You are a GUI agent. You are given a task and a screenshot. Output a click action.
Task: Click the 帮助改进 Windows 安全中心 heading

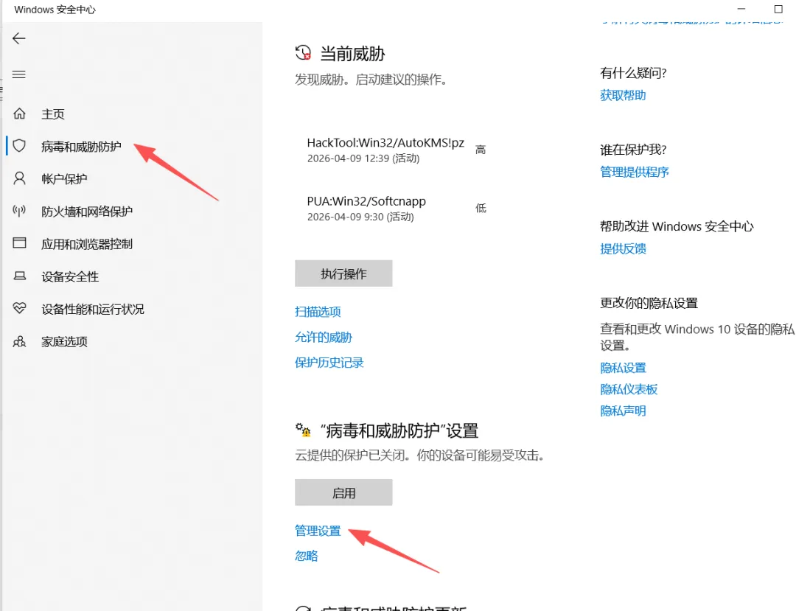[x=677, y=226]
